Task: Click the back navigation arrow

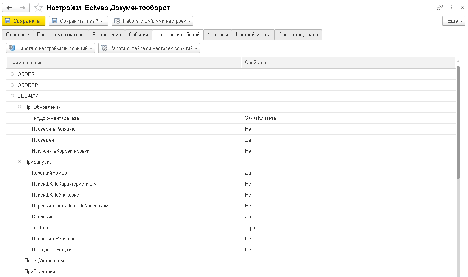Action: 9,8
